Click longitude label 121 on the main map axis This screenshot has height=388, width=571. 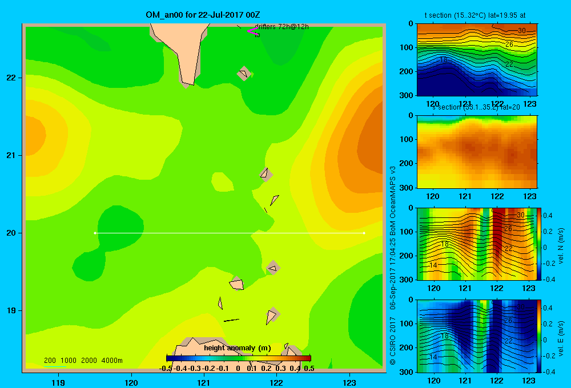pos(204,382)
